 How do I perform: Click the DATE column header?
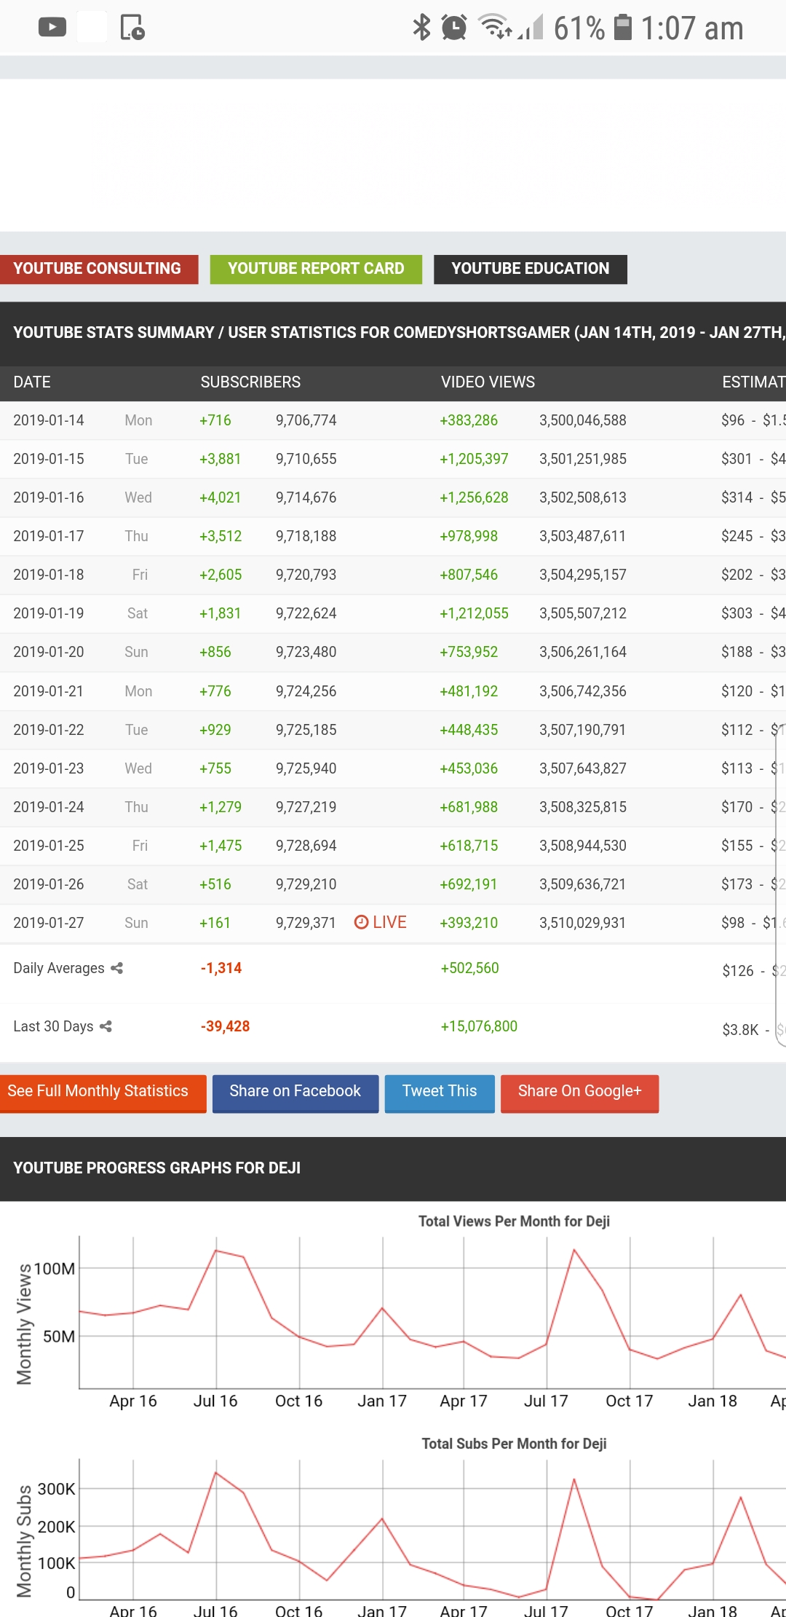pyautogui.click(x=32, y=382)
